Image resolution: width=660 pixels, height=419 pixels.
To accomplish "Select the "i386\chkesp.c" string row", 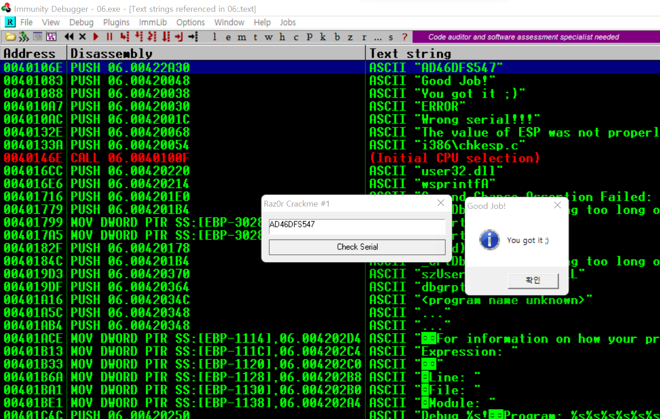I will (x=330, y=145).
